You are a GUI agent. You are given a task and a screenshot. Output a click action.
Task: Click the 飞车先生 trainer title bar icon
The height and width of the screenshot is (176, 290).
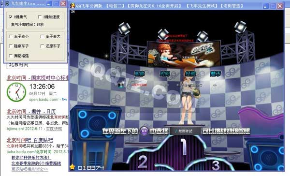tap(7, 3)
